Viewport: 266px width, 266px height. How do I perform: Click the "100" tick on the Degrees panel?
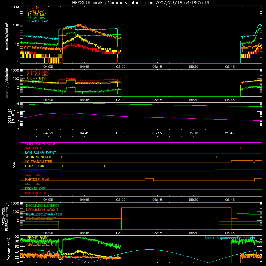pos(16,237)
